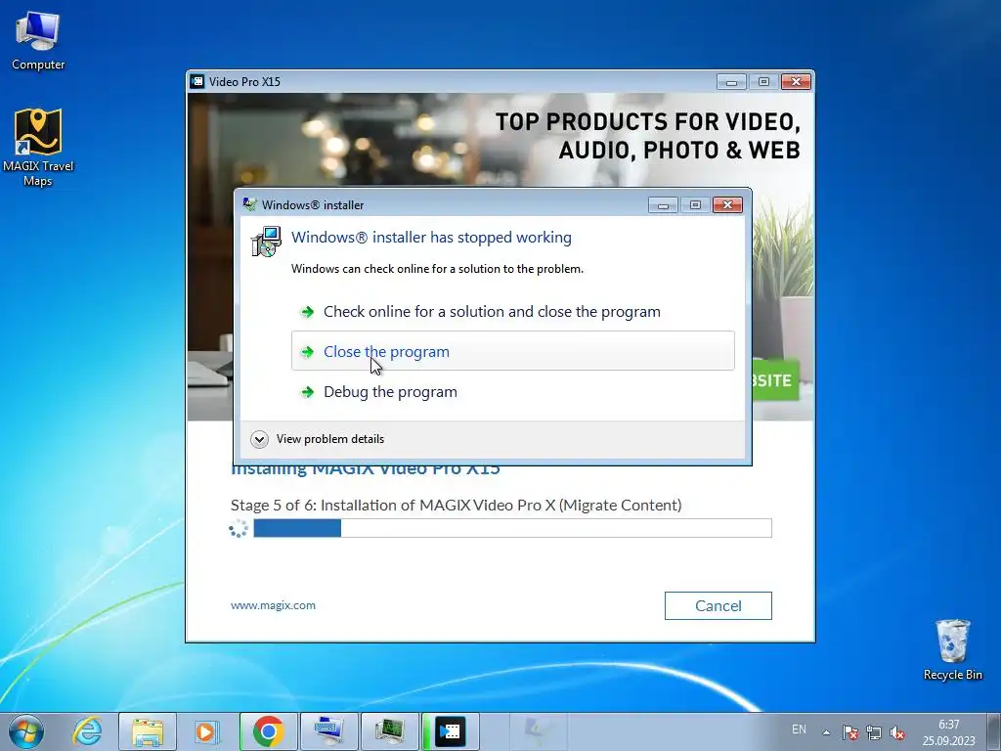The height and width of the screenshot is (751, 1001).
Task: Maximize the Video Pro X15 window
Action: pos(763,82)
